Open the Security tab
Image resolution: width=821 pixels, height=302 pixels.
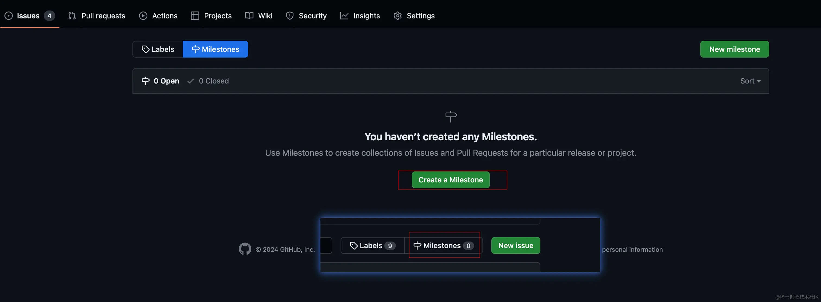(306, 16)
